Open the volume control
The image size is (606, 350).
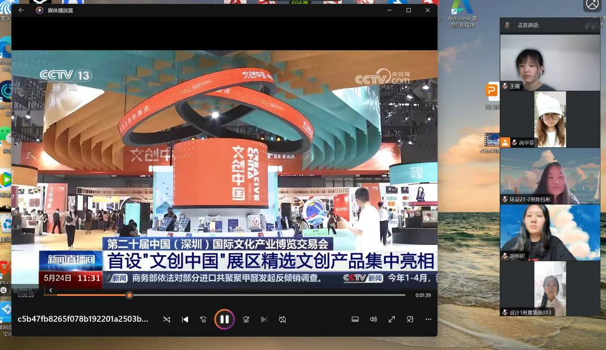pos(373,319)
